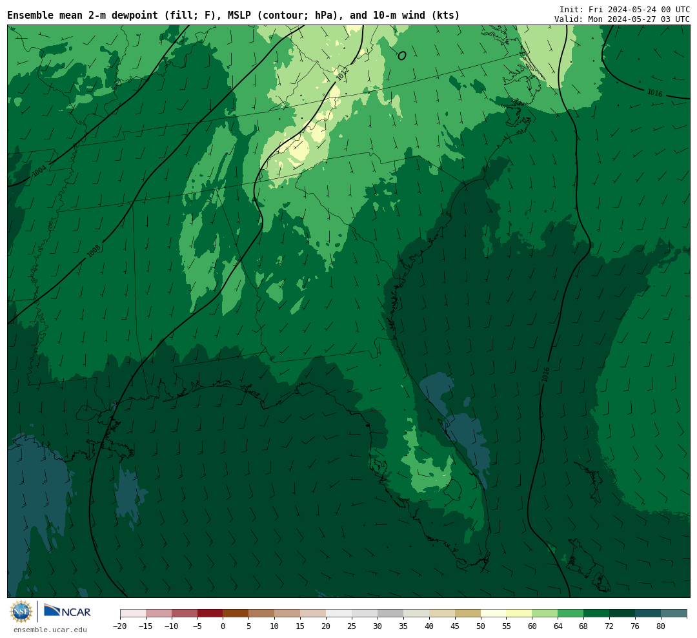Click the 30 colorbar tick label
Image resolution: width=697 pixels, height=638 pixels.
click(378, 626)
